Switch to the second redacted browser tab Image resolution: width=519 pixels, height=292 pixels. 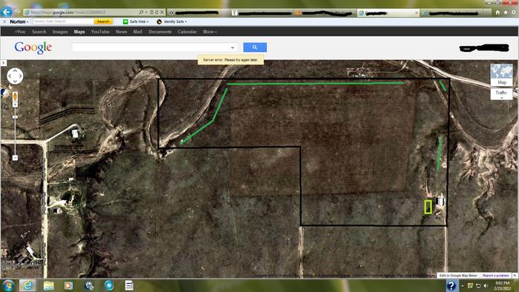coord(262,13)
